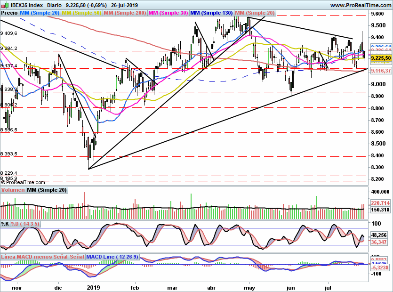393x292 pixels.
Task: Click the 9.116,37 moving average price tag
Action: (x=381, y=71)
